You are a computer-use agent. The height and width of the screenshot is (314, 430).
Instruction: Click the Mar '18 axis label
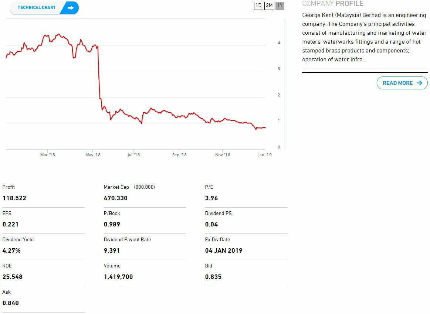tap(47, 155)
